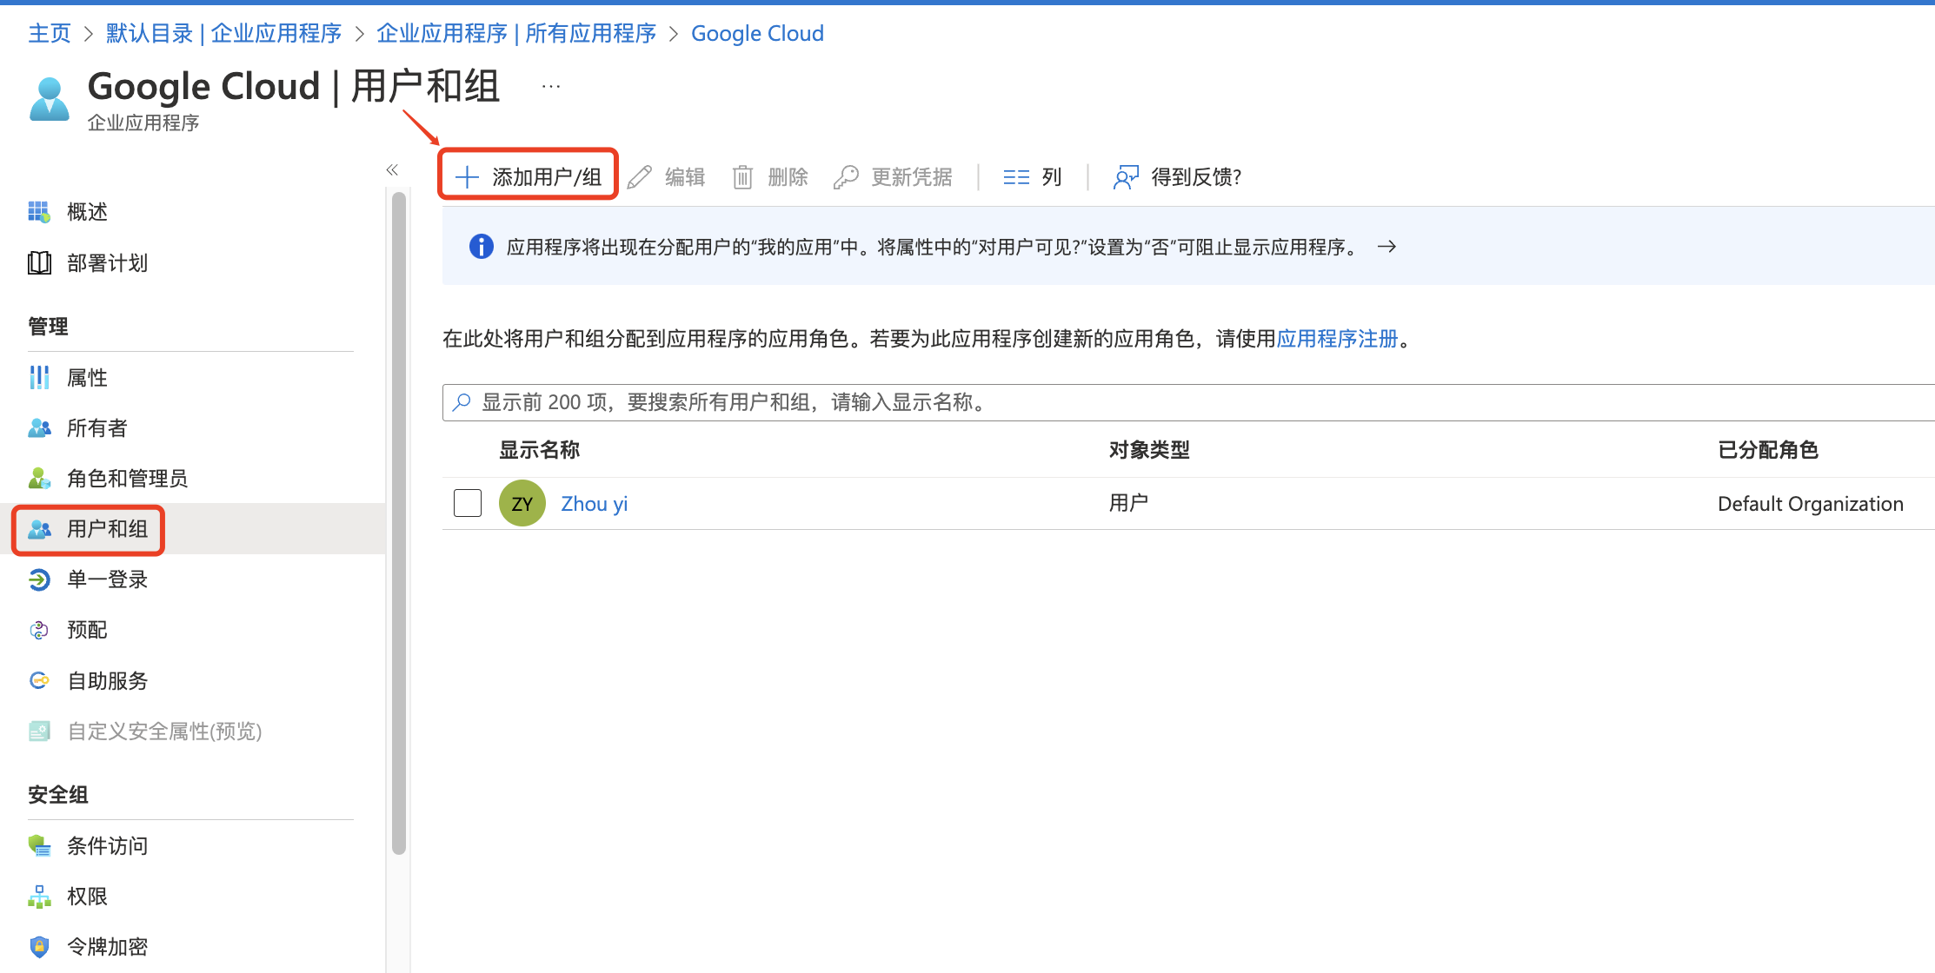The image size is (1935, 973).
Task: Click the 权限 hierarchy icon
Action: coord(39,896)
